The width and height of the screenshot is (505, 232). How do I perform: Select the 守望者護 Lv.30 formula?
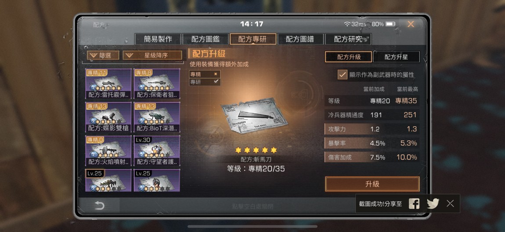click(156, 150)
